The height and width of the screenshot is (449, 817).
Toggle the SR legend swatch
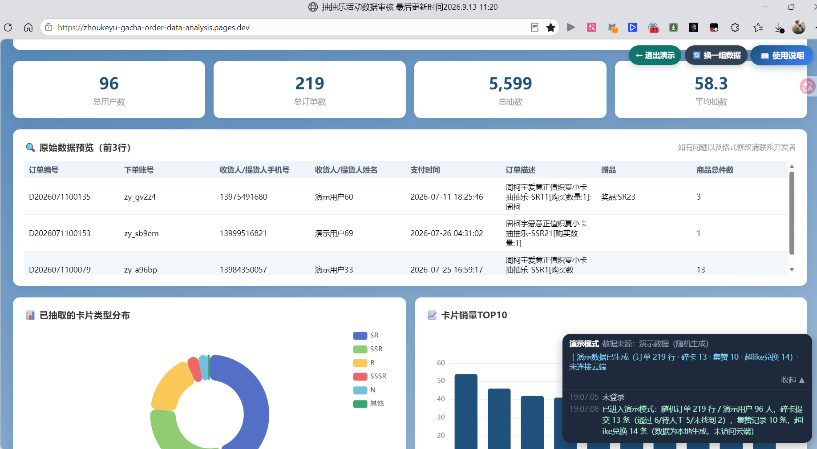click(360, 336)
